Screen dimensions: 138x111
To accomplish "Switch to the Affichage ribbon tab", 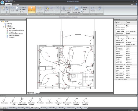I will [16, 4].
